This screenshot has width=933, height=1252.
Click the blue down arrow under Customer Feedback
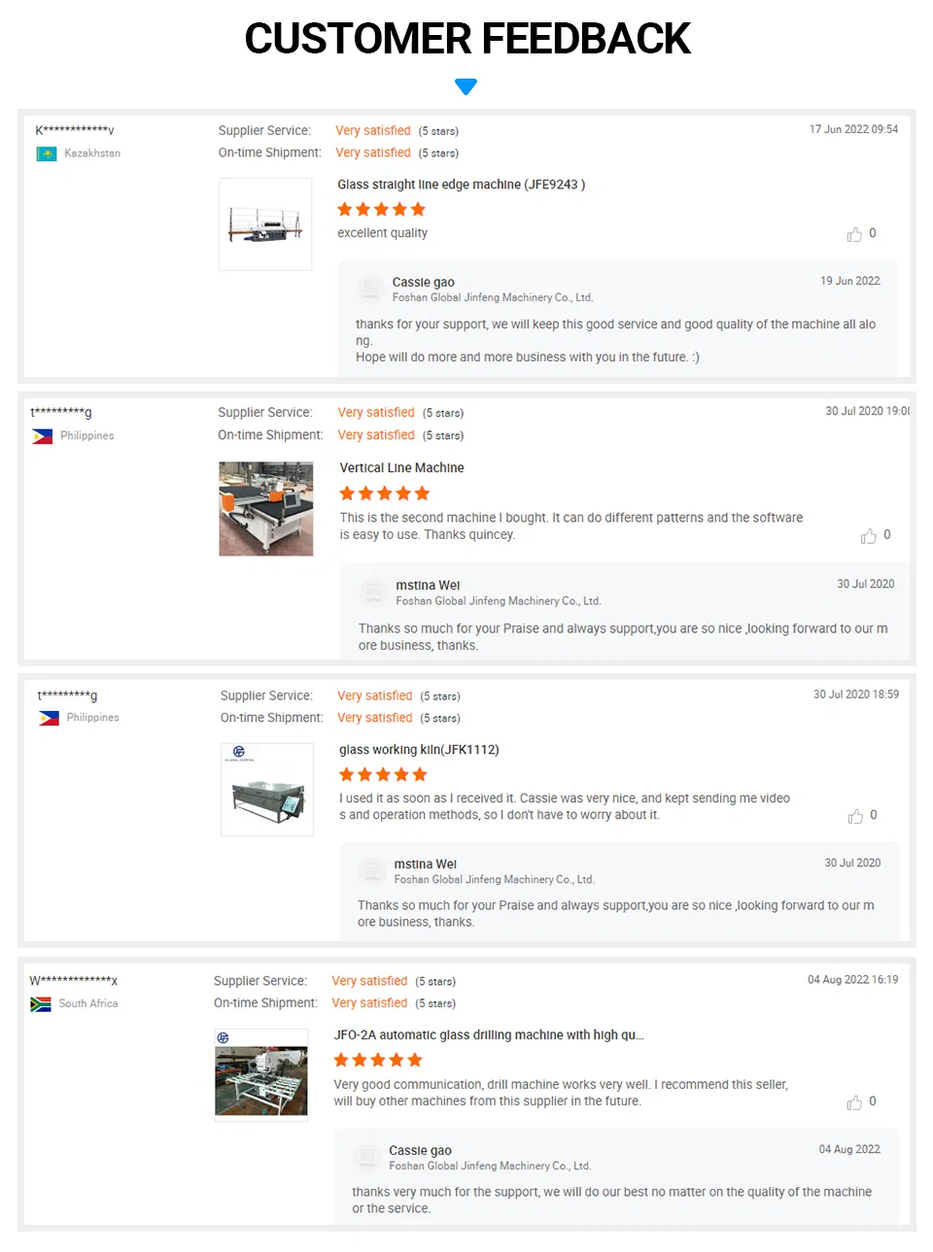(x=466, y=87)
